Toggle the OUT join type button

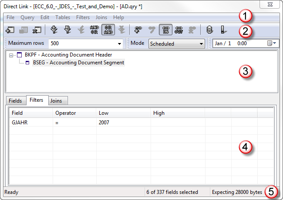coord(179,30)
